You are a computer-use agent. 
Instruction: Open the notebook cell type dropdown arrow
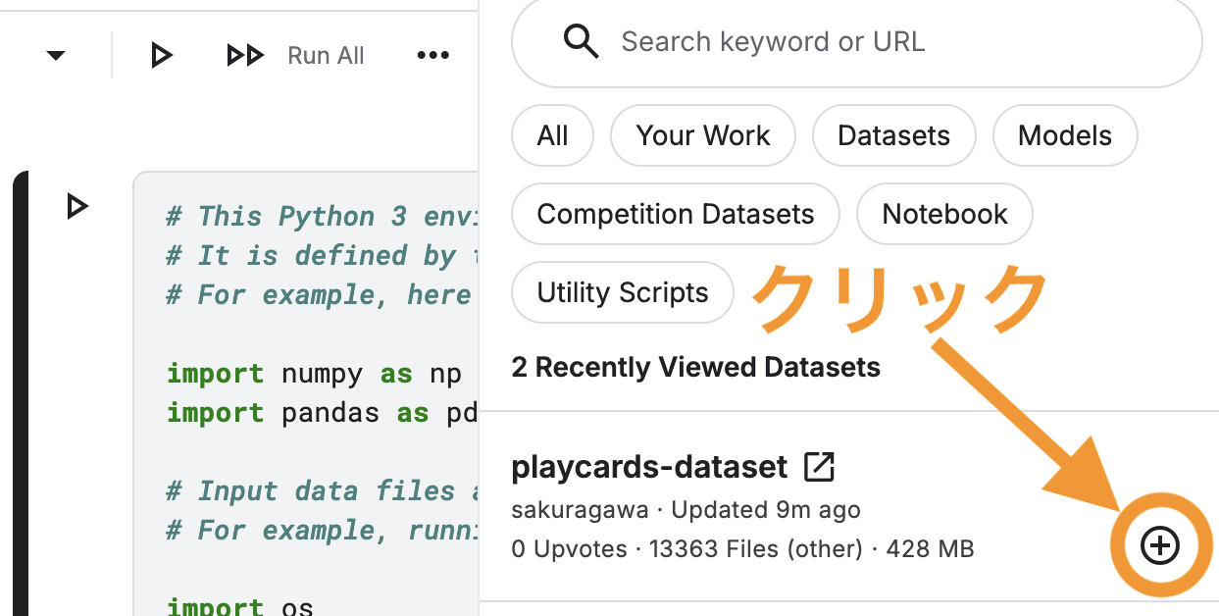pyautogui.click(x=56, y=55)
